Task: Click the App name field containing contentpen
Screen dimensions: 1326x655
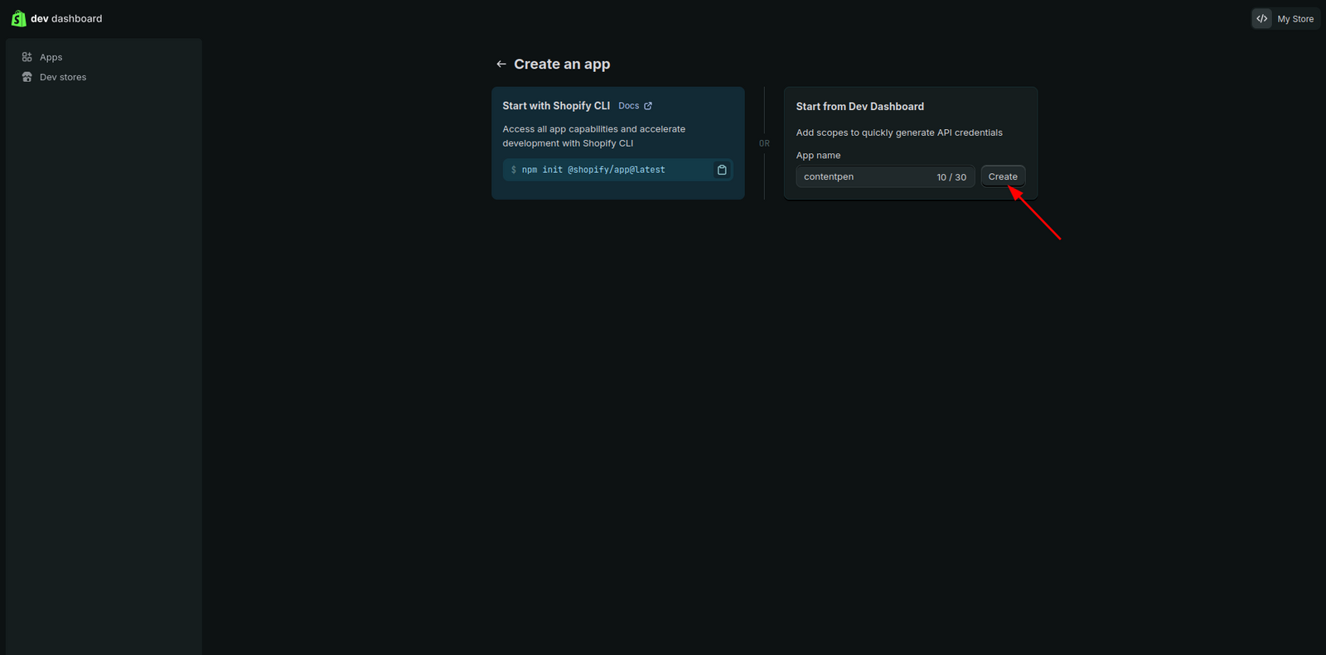Action: [x=862, y=176]
